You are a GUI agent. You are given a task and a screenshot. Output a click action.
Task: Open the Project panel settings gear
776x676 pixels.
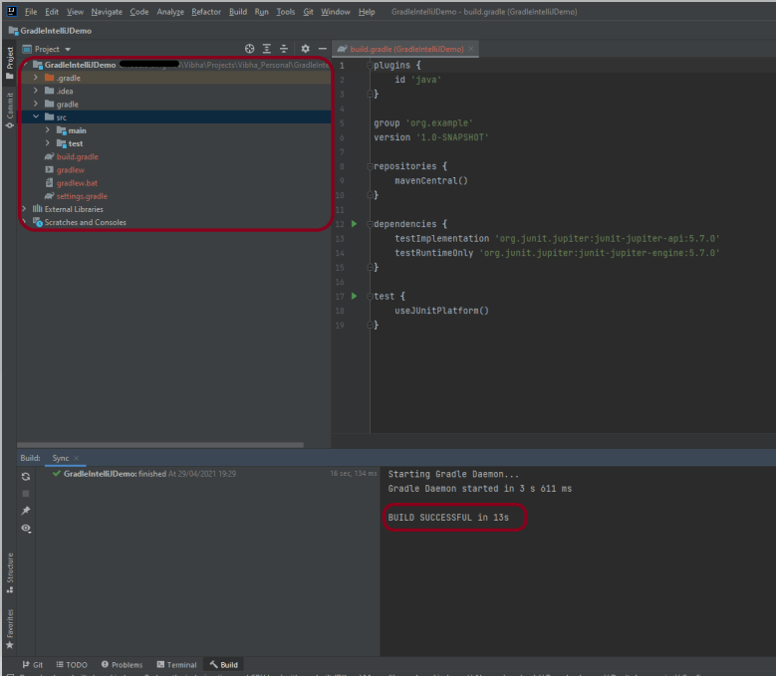pyautogui.click(x=306, y=49)
